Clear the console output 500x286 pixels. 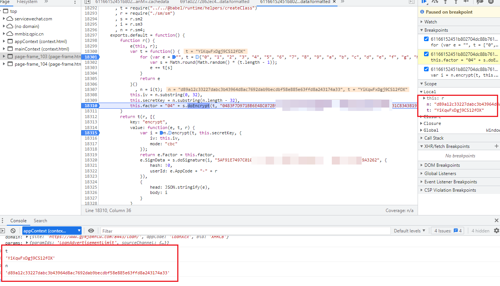tap(13, 231)
